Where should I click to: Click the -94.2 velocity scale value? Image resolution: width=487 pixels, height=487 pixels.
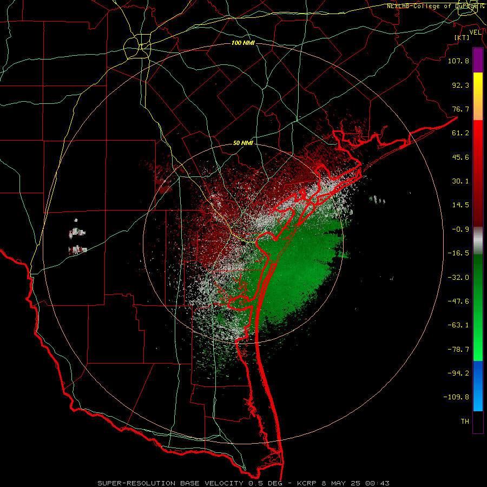pos(458,373)
